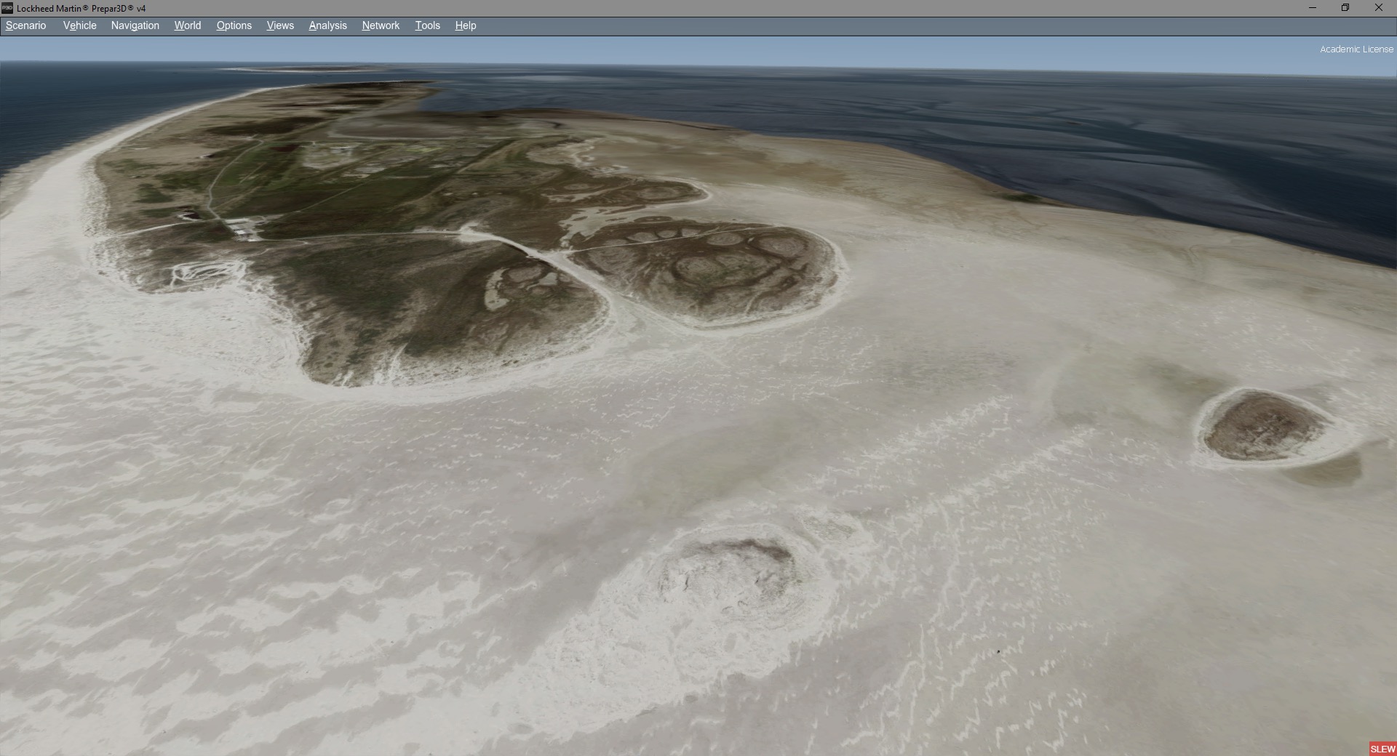The width and height of the screenshot is (1397, 756).
Task: Click the small dark island on the right
Action: tap(1263, 426)
